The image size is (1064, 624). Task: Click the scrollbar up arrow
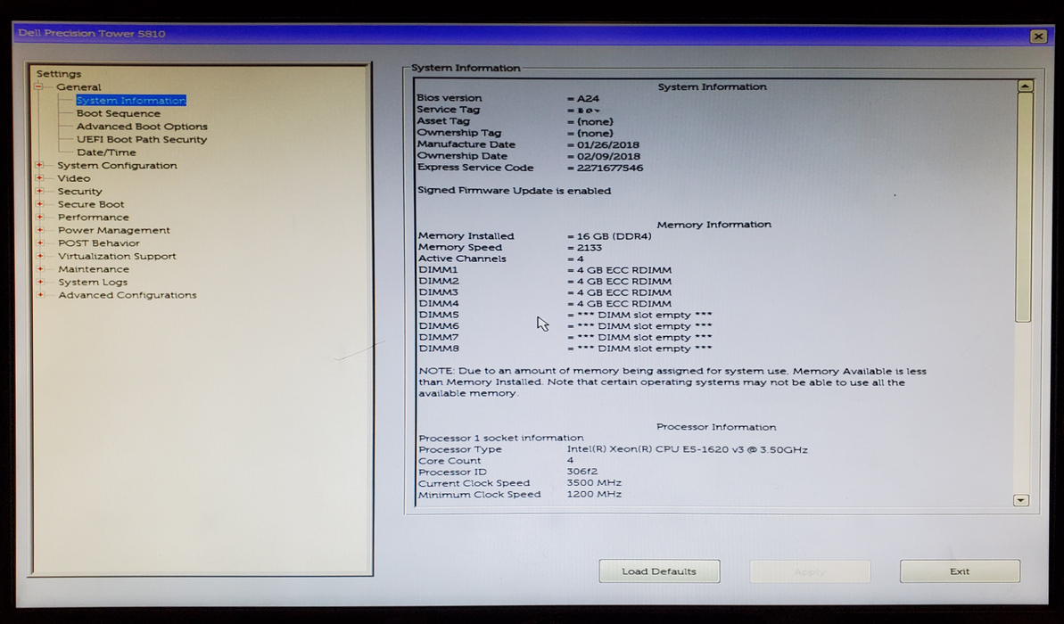click(1025, 86)
